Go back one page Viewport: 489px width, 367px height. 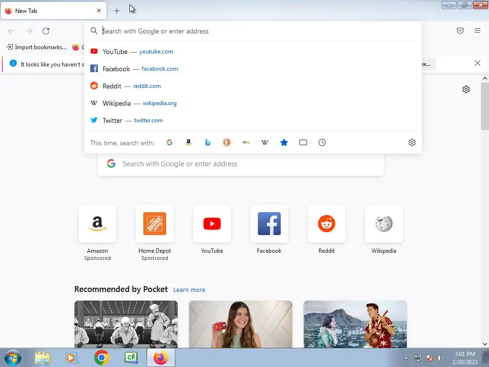(11, 31)
